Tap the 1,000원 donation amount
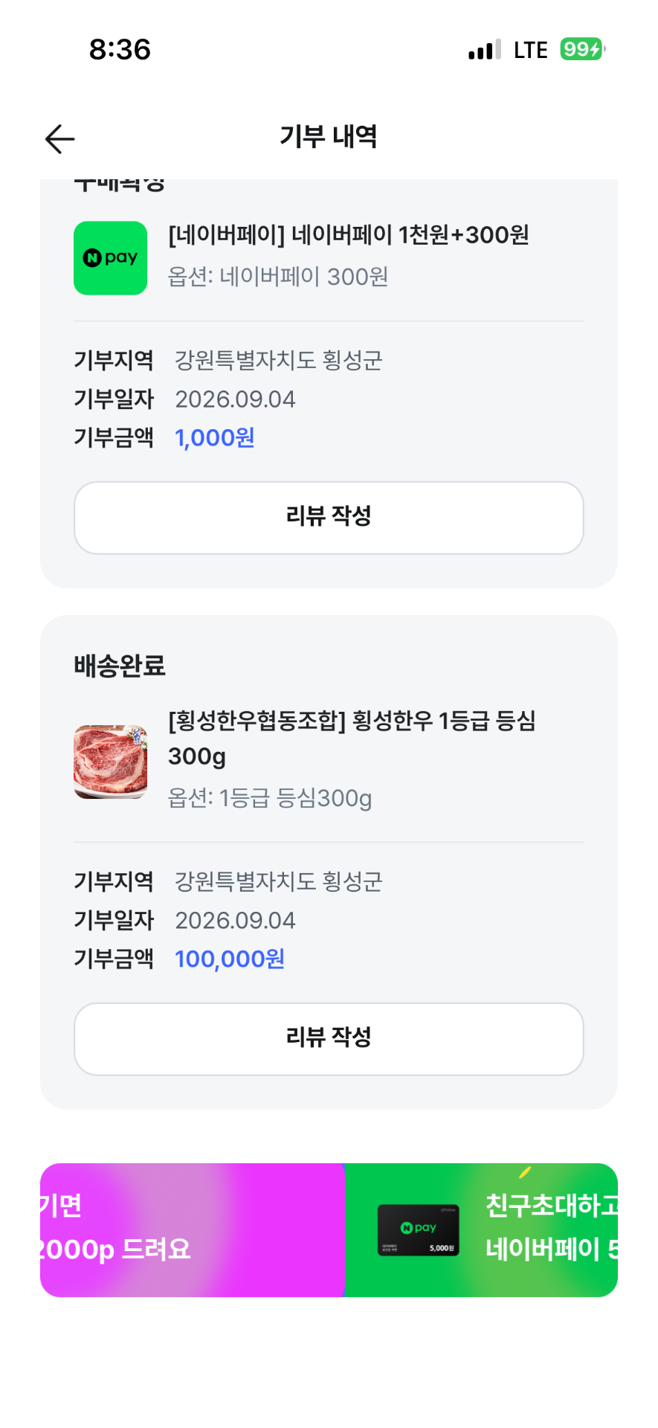 point(215,438)
